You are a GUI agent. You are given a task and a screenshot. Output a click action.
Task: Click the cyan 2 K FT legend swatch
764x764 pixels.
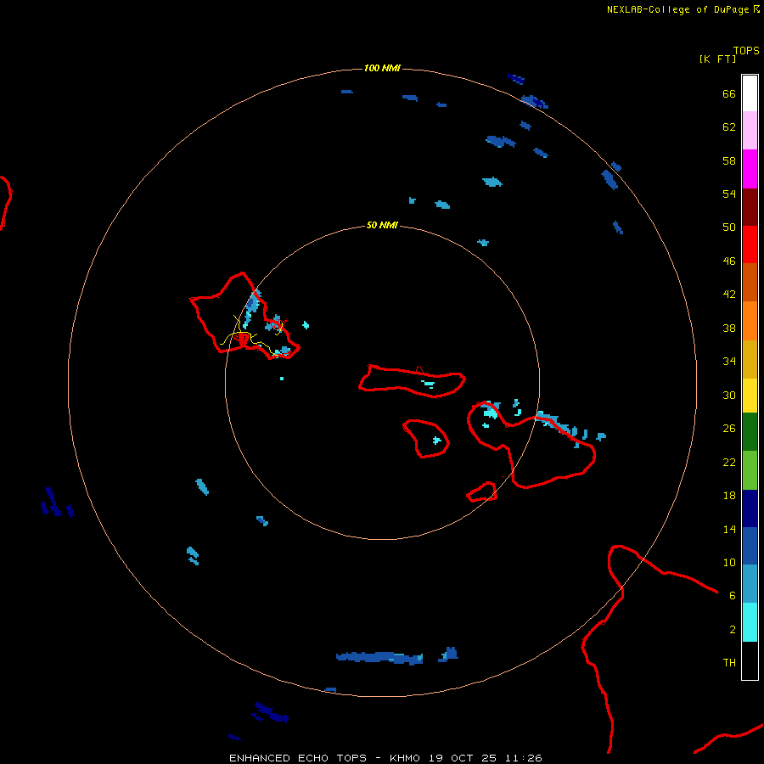[x=750, y=622]
